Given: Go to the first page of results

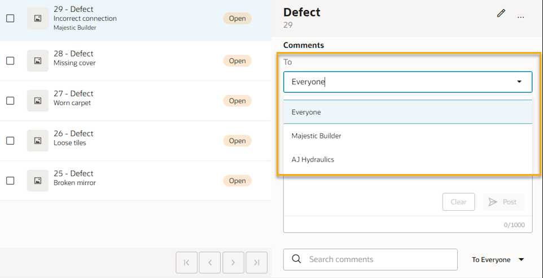Looking at the screenshot, I should [x=187, y=262].
